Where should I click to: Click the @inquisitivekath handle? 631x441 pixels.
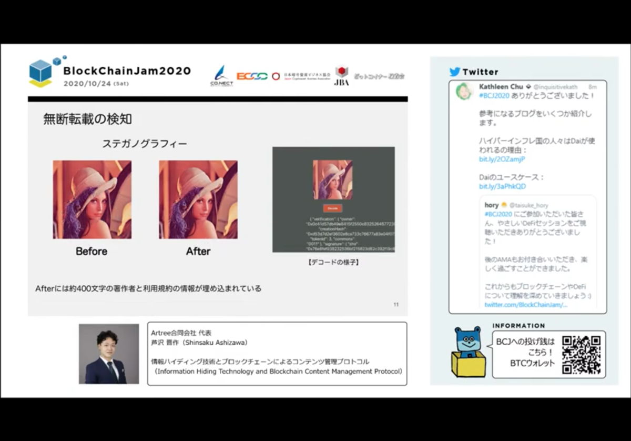555,86
